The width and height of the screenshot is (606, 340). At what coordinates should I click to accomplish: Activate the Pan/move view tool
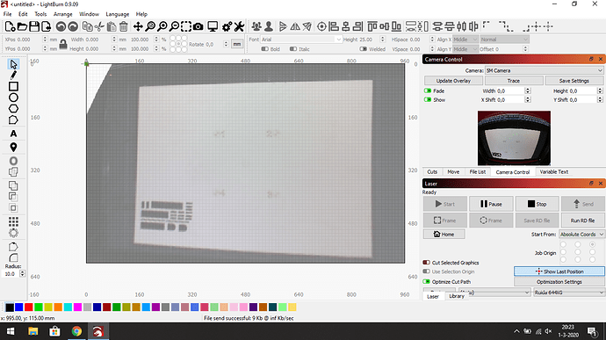(x=138, y=26)
